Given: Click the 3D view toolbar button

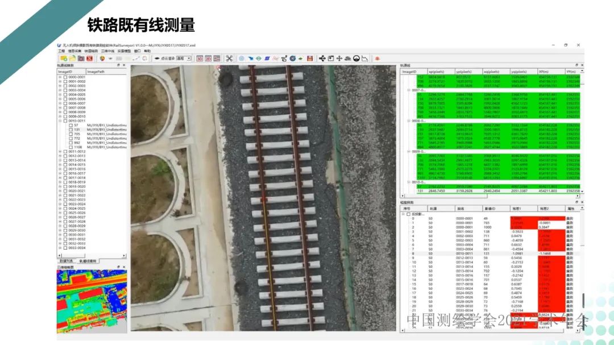Looking at the screenshot, I should pos(200,58).
